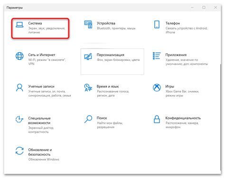225x178 pixels.
Task: Open the Обновление и безопасность arrows icon
Action: [x=19, y=151]
